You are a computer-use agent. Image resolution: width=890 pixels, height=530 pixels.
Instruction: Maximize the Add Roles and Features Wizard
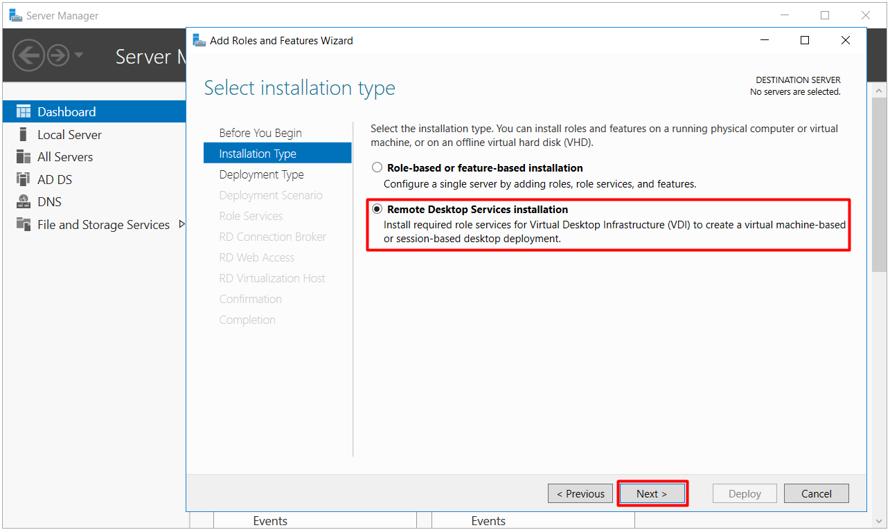(x=804, y=40)
